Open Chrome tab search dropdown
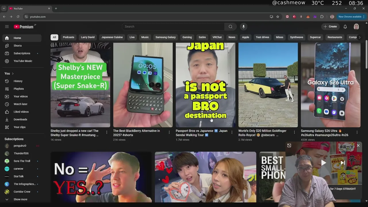Viewport: 368px width, 207px height. [x=4, y=8]
